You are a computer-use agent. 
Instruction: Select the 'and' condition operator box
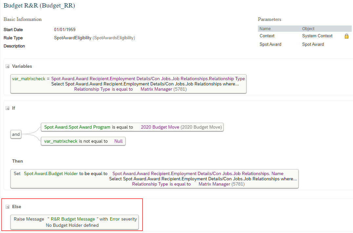[x=16, y=134]
